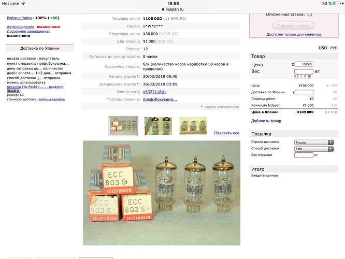Open Автопродление link
The height and width of the screenshot is (259, 345).
(21, 27)
